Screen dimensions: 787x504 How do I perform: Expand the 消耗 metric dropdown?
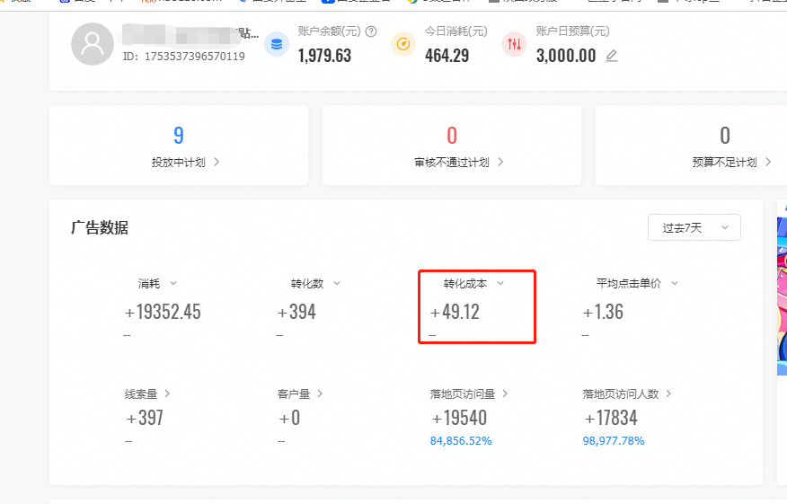pyautogui.click(x=173, y=283)
